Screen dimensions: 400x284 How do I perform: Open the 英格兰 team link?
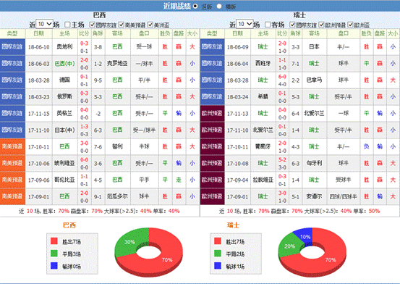pos(64,113)
